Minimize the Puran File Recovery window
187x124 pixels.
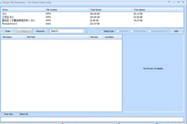[174, 2]
